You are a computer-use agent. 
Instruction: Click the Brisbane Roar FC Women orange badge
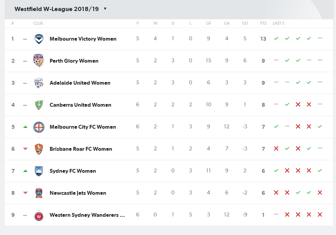pos(39,149)
